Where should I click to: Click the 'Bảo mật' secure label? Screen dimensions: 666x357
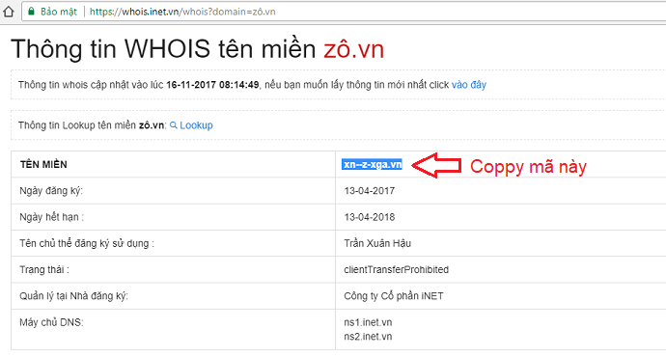59,12
